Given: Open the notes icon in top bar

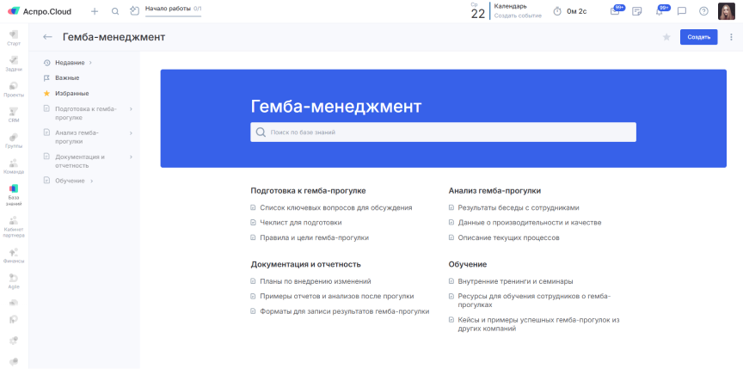Looking at the screenshot, I should (637, 11).
